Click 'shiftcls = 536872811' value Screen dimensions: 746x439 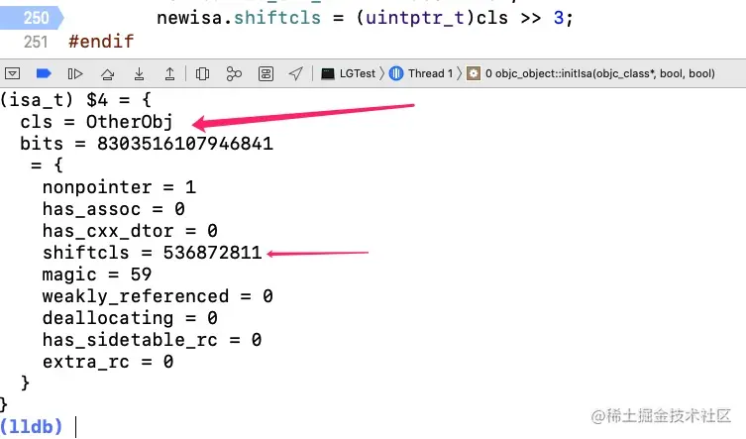click(153, 253)
